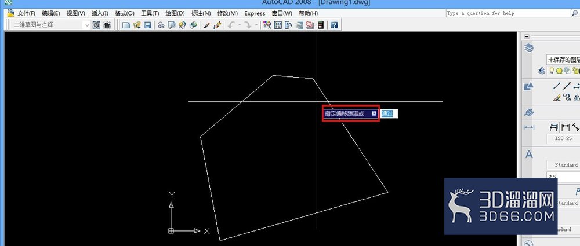
Task: Open the 修改(M) menu
Action: point(227,13)
